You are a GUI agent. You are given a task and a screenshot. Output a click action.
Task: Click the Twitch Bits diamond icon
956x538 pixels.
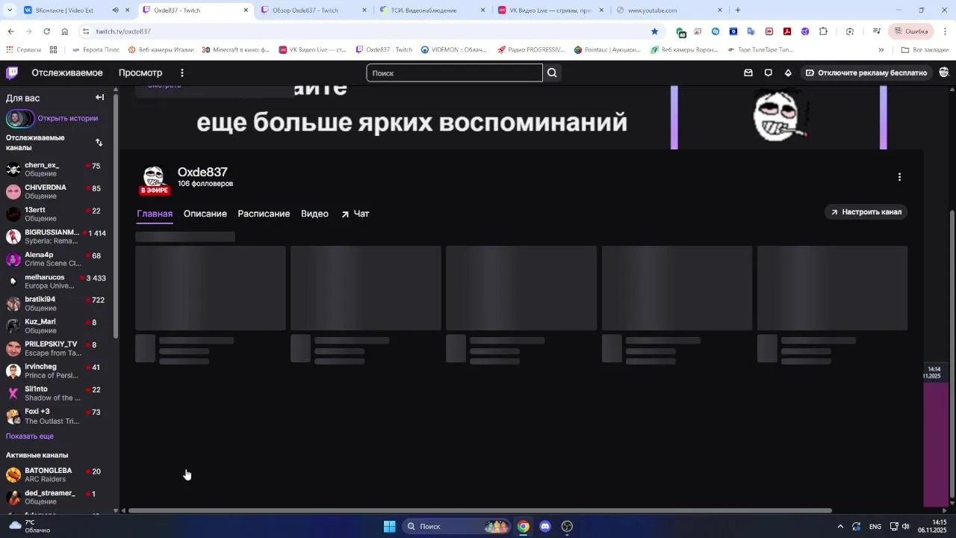[788, 72]
